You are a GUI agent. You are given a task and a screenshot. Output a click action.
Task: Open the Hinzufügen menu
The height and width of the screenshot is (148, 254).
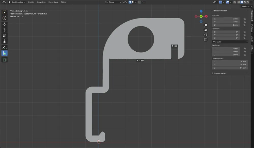tap(53, 2)
